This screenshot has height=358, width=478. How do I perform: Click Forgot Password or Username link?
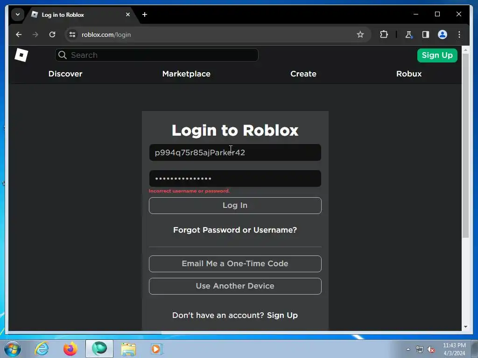[x=235, y=230]
